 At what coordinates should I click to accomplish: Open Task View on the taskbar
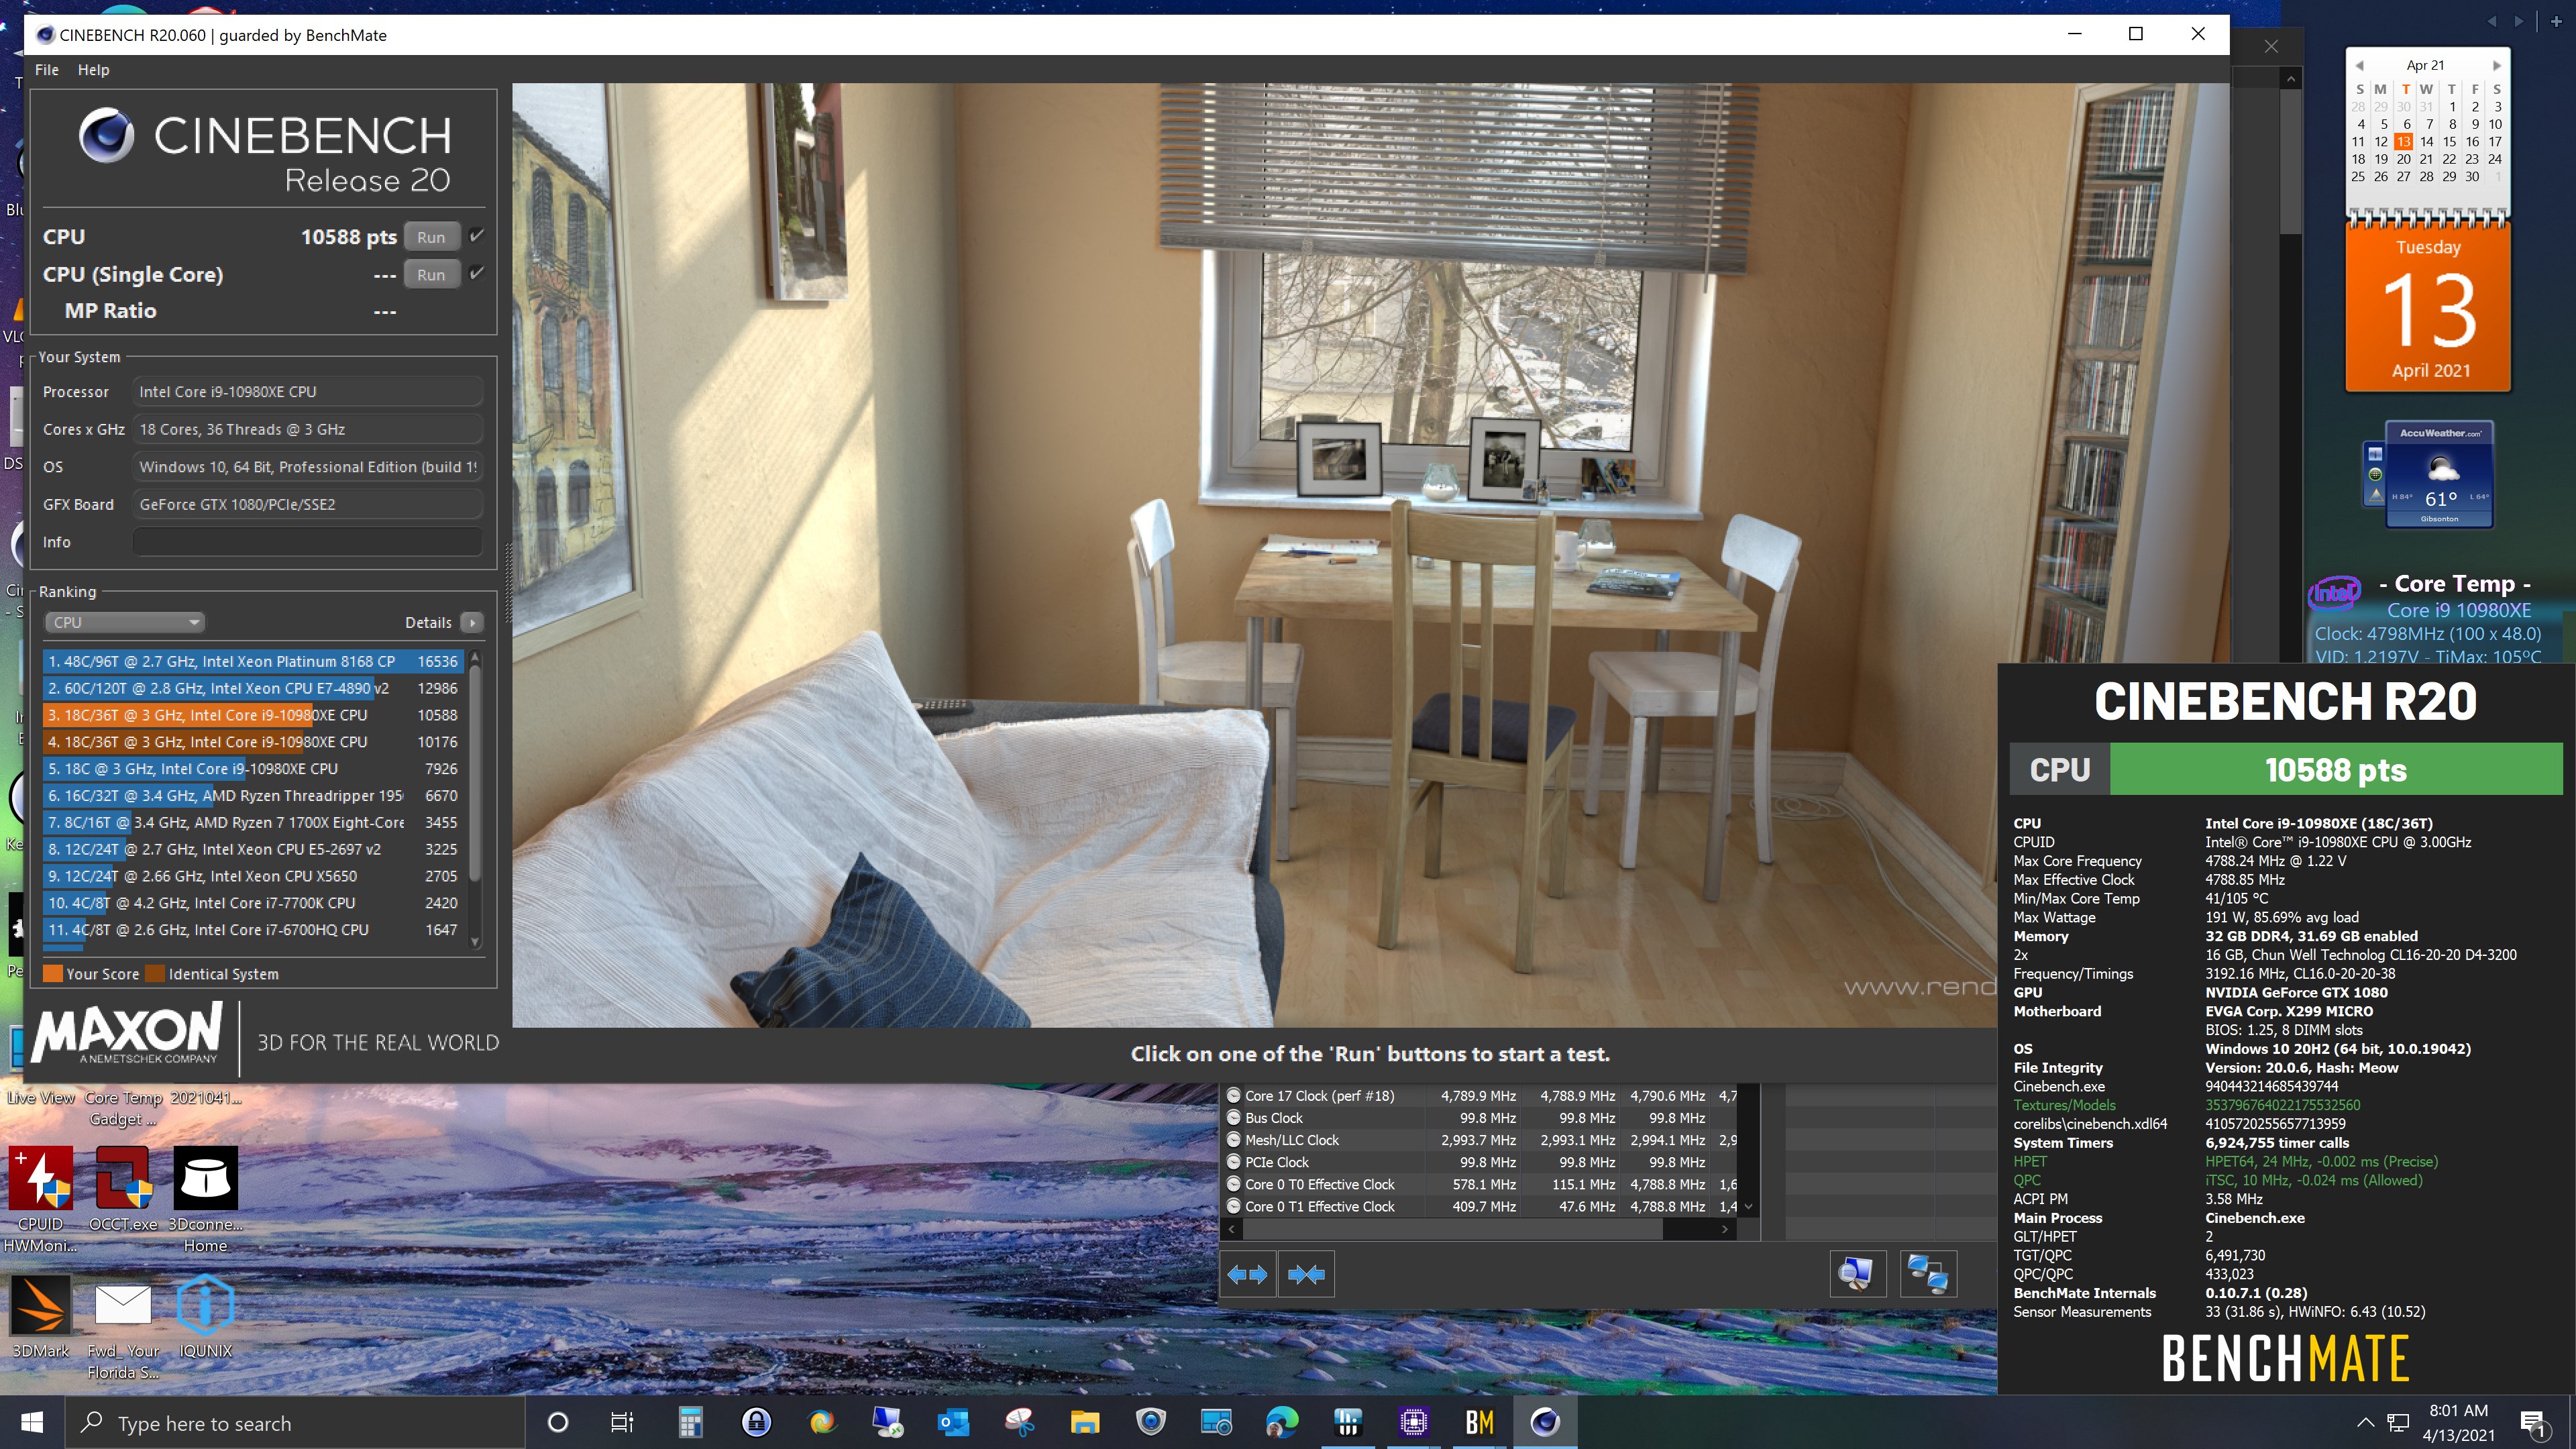[622, 1422]
